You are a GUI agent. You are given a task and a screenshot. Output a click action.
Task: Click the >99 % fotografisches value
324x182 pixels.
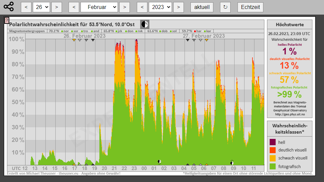pos(289,94)
